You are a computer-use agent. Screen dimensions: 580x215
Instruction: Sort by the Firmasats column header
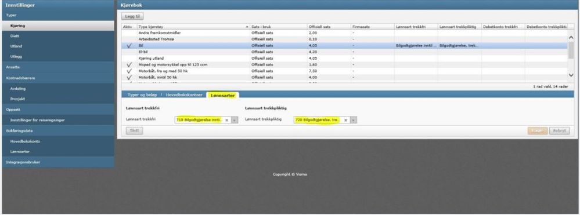click(373, 27)
